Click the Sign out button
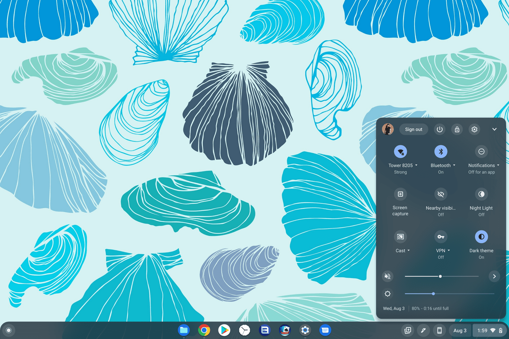509x339 pixels. tap(413, 130)
